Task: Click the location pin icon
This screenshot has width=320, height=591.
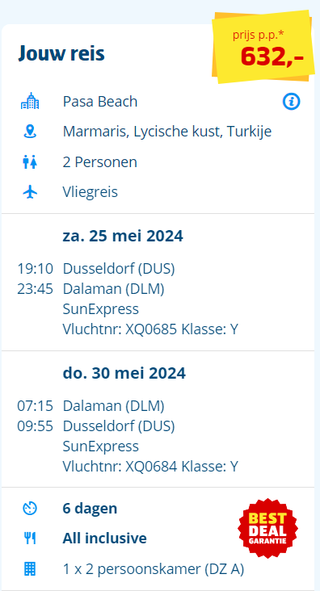Action: (x=30, y=132)
